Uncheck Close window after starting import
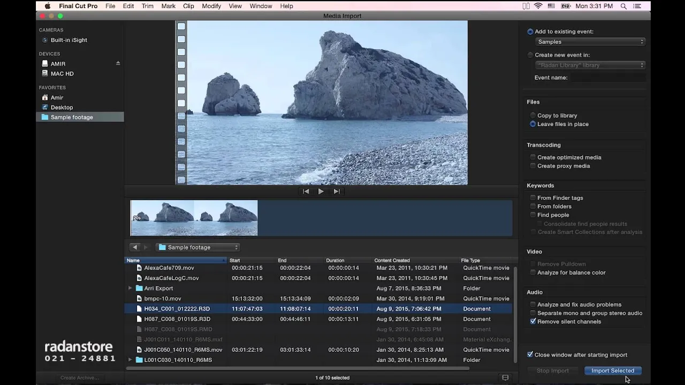This screenshot has height=385, width=685. (530, 355)
